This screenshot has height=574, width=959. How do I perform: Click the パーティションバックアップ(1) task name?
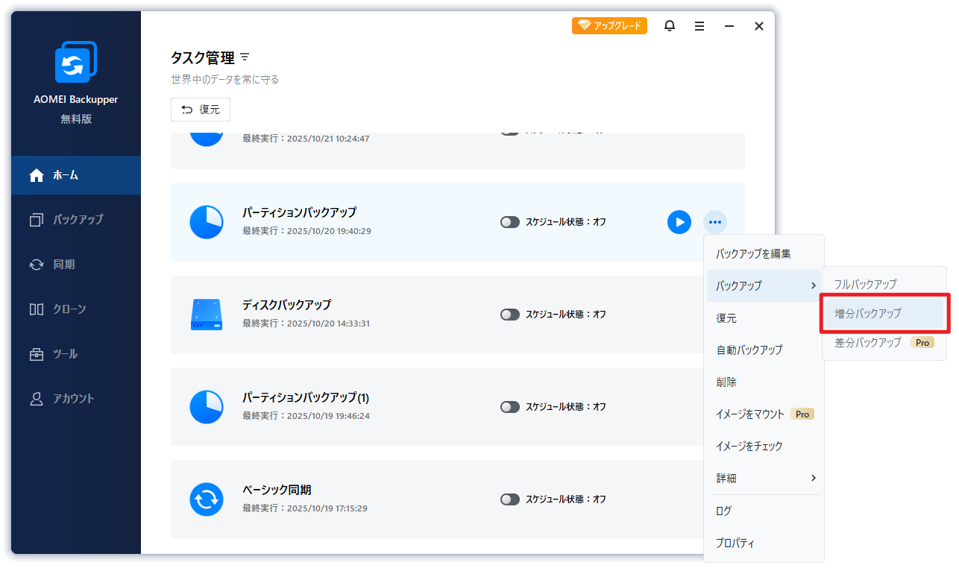[x=306, y=397]
